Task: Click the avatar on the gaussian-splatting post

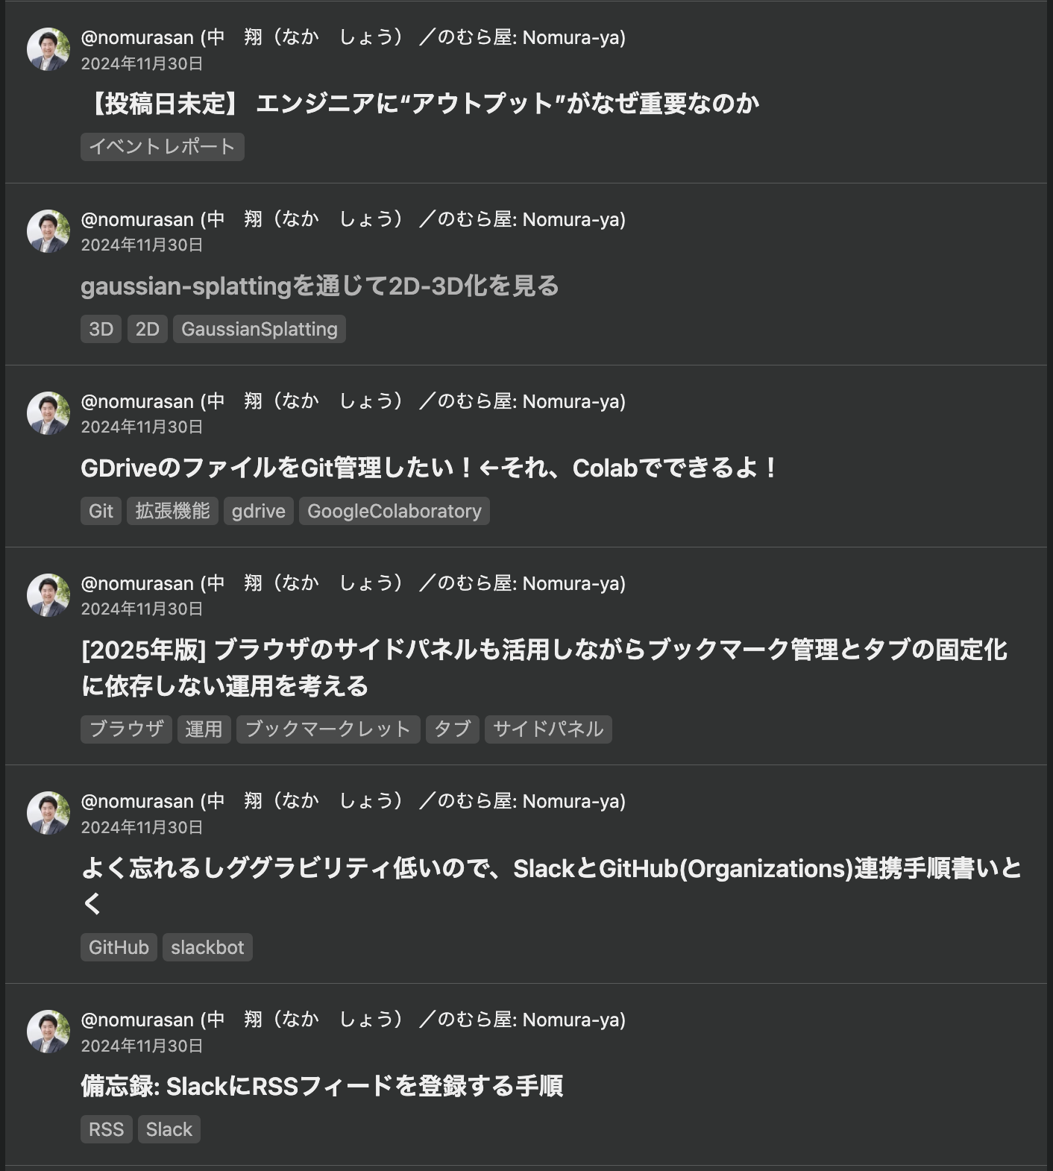Action: (x=48, y=231)
